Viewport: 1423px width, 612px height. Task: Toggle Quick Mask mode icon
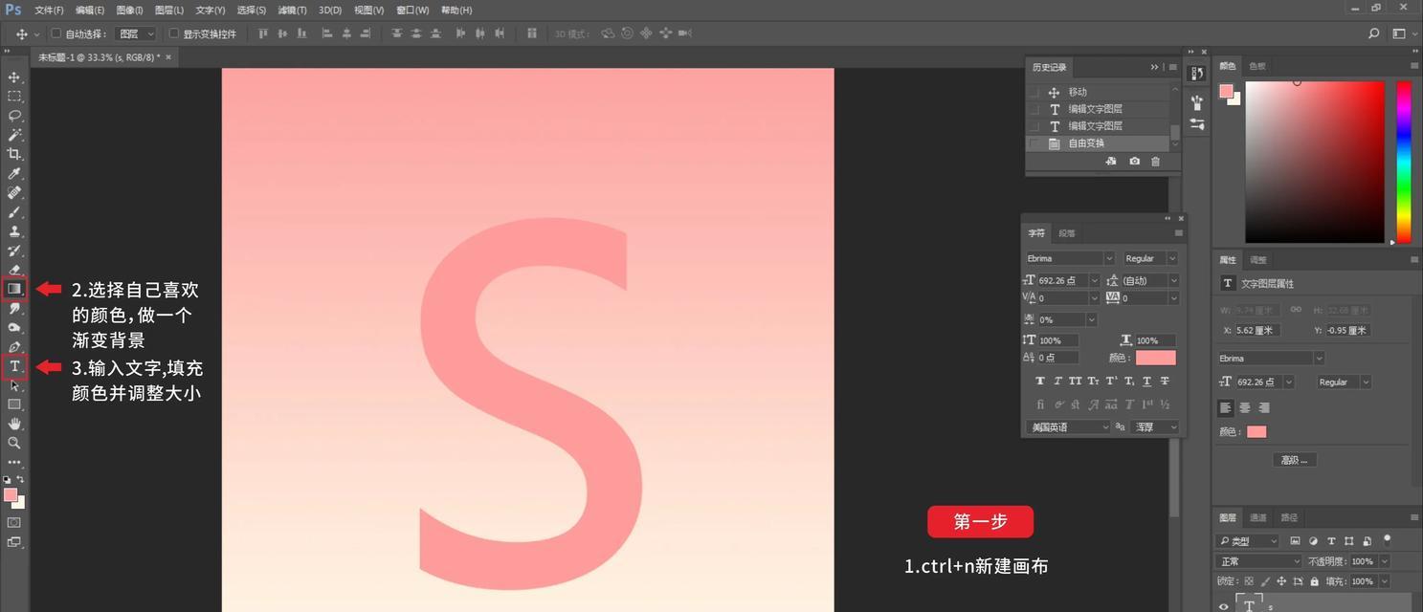pos(14,523)
